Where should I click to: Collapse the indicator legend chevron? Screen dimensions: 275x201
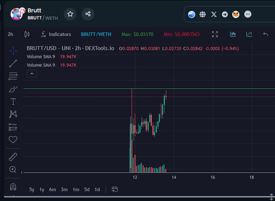click(32, 73)
